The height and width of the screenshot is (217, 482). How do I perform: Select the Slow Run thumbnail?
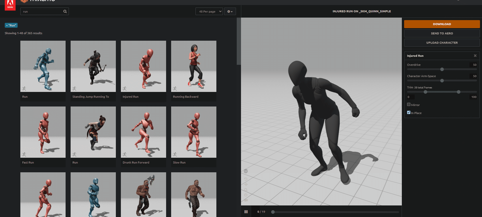tap(194, 132)
